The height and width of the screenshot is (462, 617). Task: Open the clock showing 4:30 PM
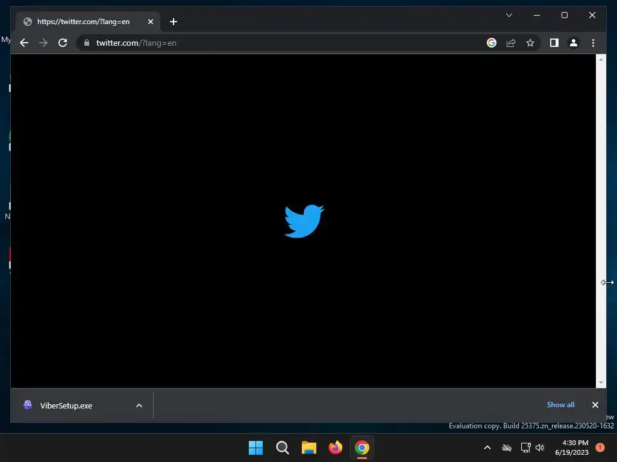[572, 448]
